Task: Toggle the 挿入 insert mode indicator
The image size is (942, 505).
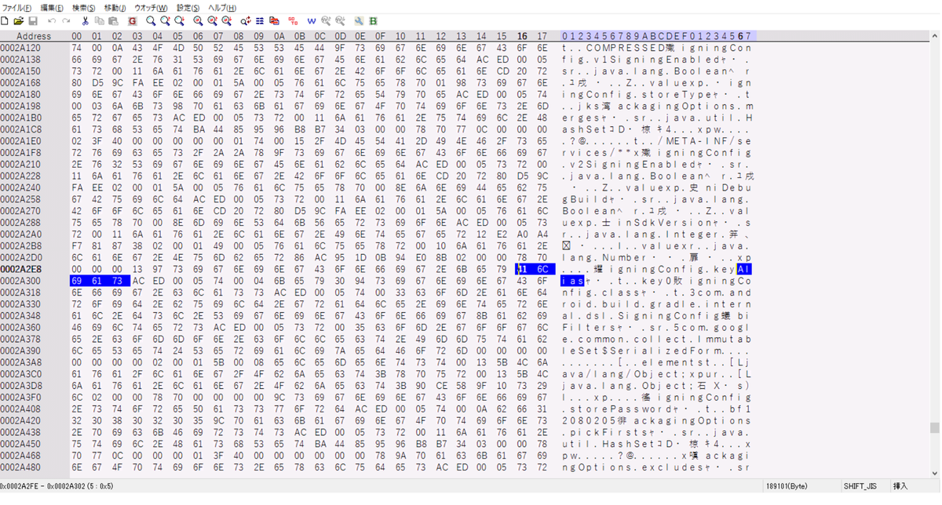Action: (900, 487)
